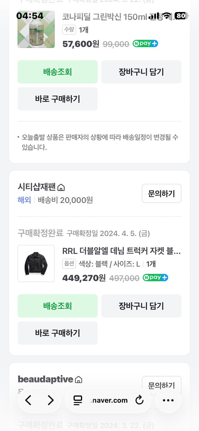This screenshot has width=199, height=431.
Task: Contact 시티샵재팬 via 문의하기
Action: click(x=161, y=193)
